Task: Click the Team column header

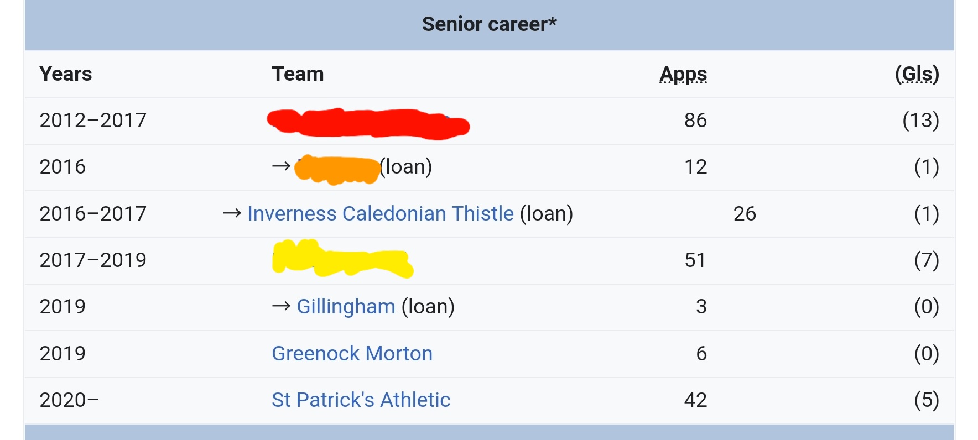Action: 298,74
